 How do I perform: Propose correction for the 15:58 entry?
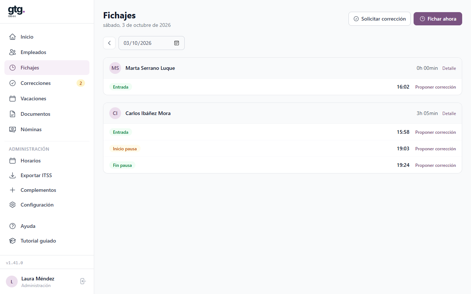[435, 132]
